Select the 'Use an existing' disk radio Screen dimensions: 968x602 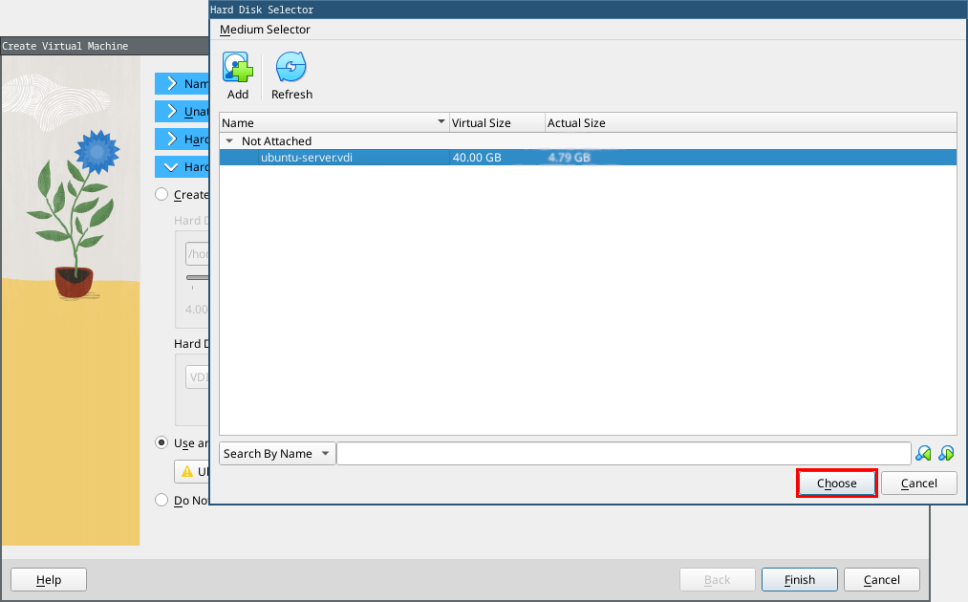click(161, 443)
